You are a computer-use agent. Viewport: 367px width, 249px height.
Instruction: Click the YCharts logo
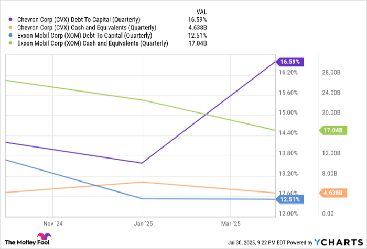click(339, 242)
